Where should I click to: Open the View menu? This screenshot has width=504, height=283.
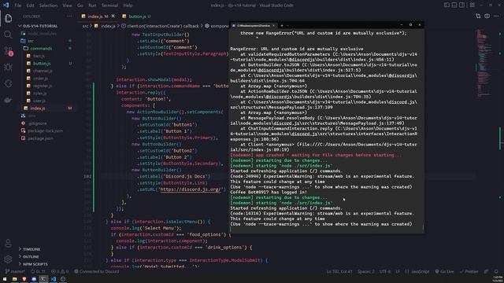pos(67,6)
